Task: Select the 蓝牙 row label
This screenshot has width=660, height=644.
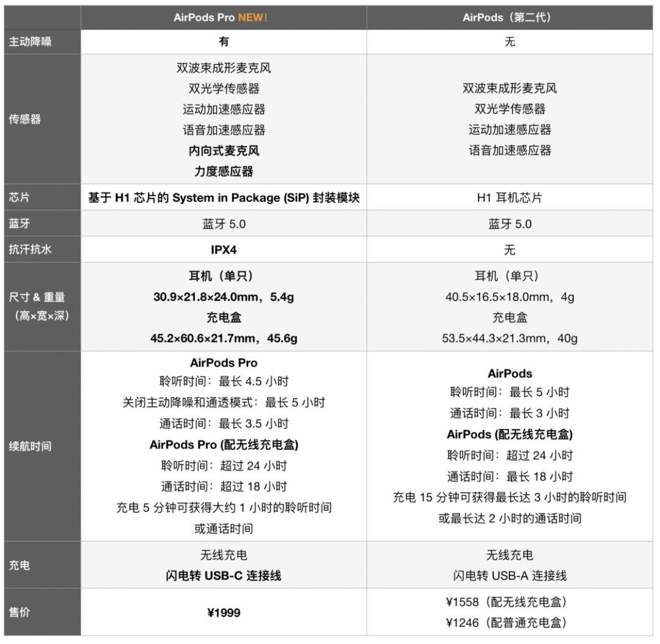Action: tap(19, 223)
